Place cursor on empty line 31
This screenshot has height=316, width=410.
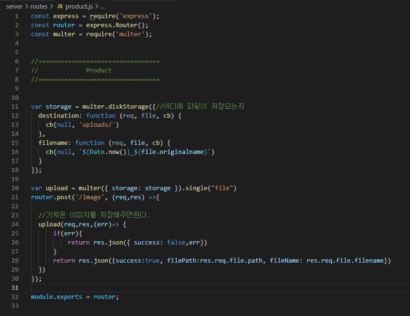click(x=220, y=288)
